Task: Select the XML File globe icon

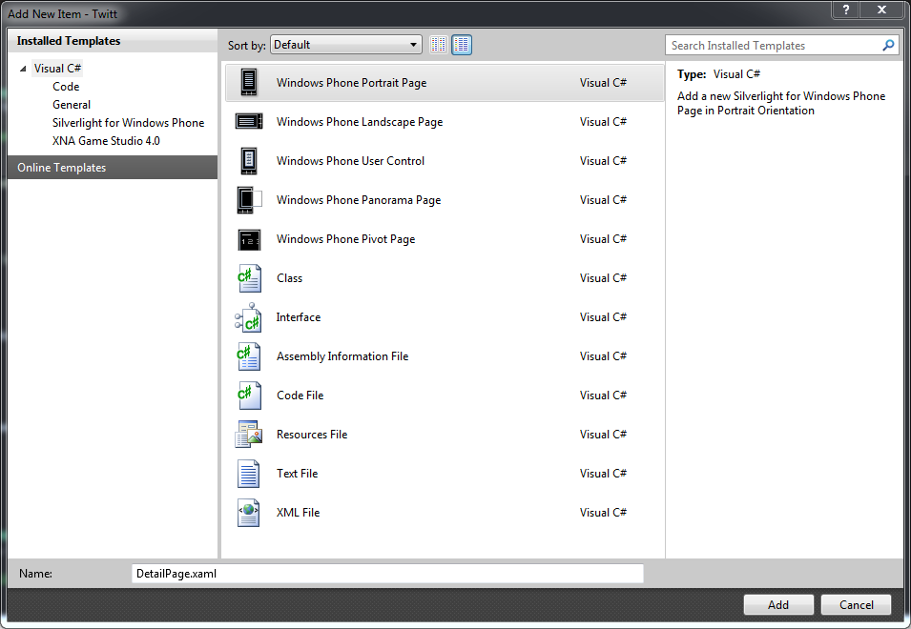Action: 249,513
